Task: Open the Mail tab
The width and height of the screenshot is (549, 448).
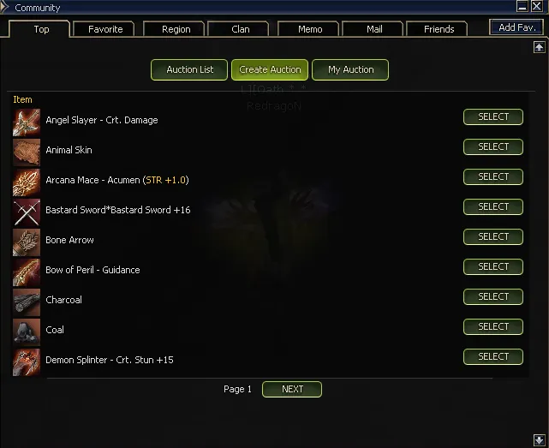Action: (374, 29)
